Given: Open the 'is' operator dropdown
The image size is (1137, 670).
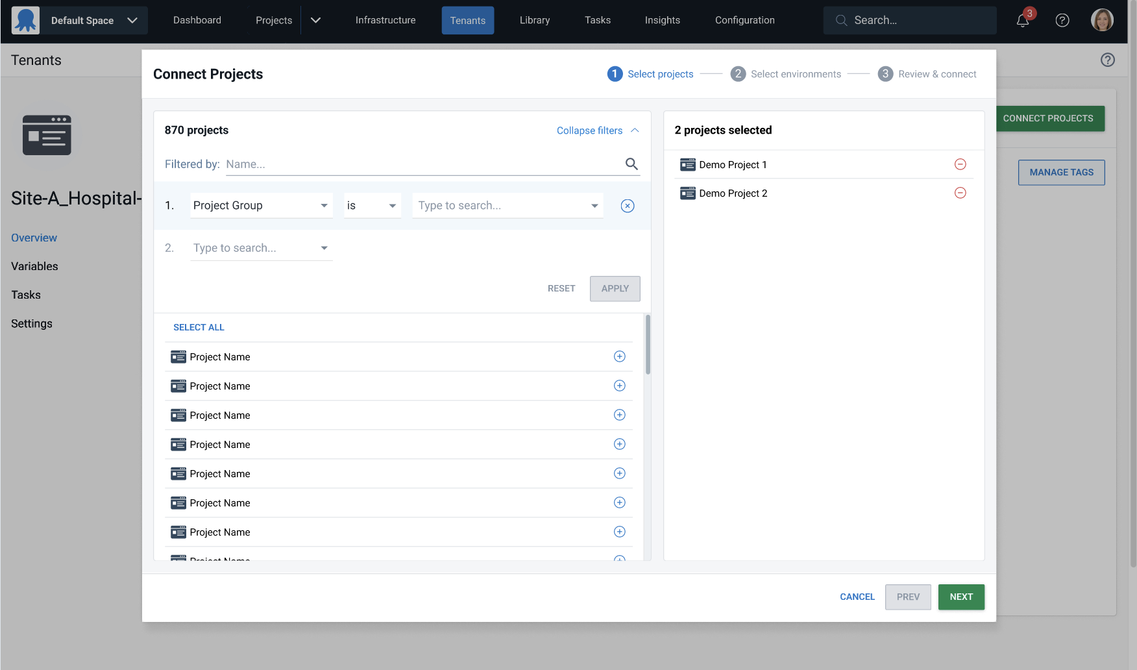Looking at the screenshot, I should [372, 206].
